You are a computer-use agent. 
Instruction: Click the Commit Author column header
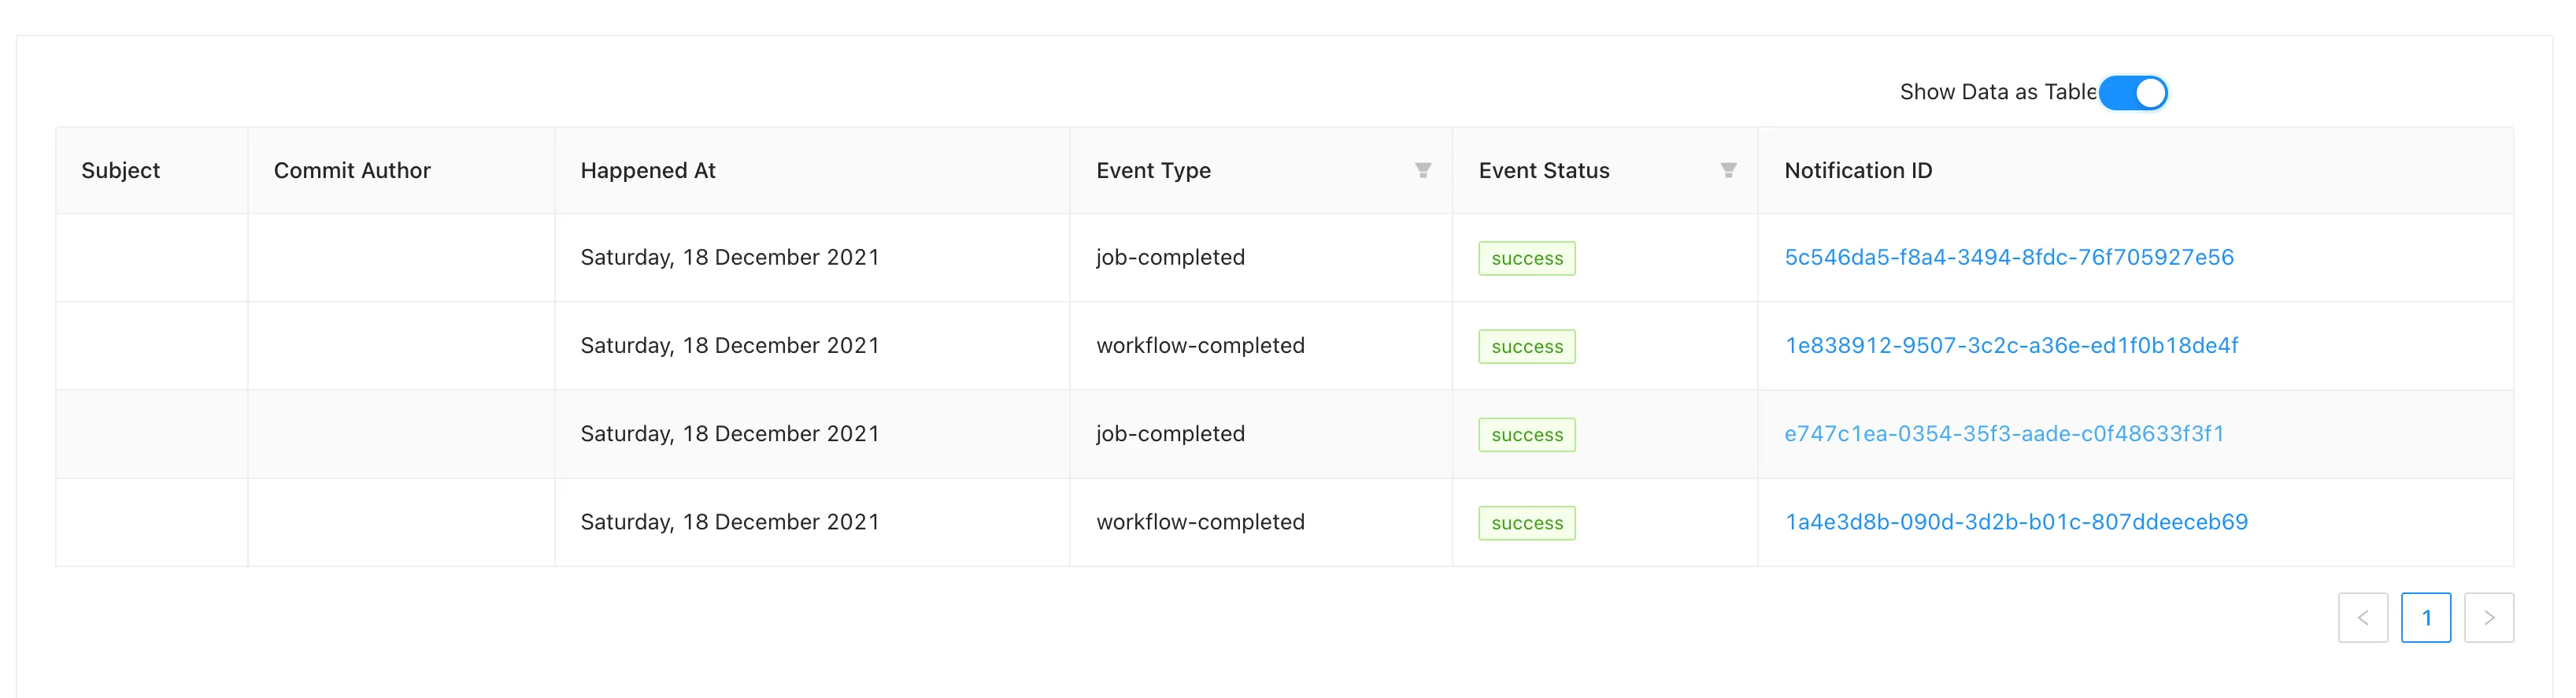[x=401, y=171]
